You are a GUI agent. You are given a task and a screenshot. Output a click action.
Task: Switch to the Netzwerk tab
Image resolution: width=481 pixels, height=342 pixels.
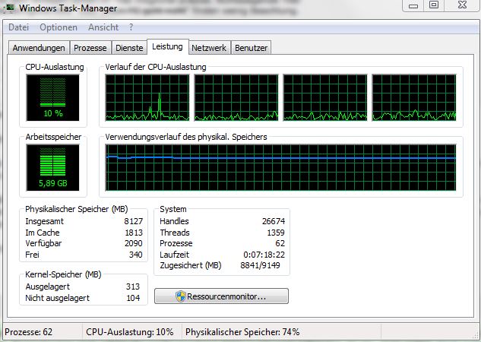coord(209,48)
